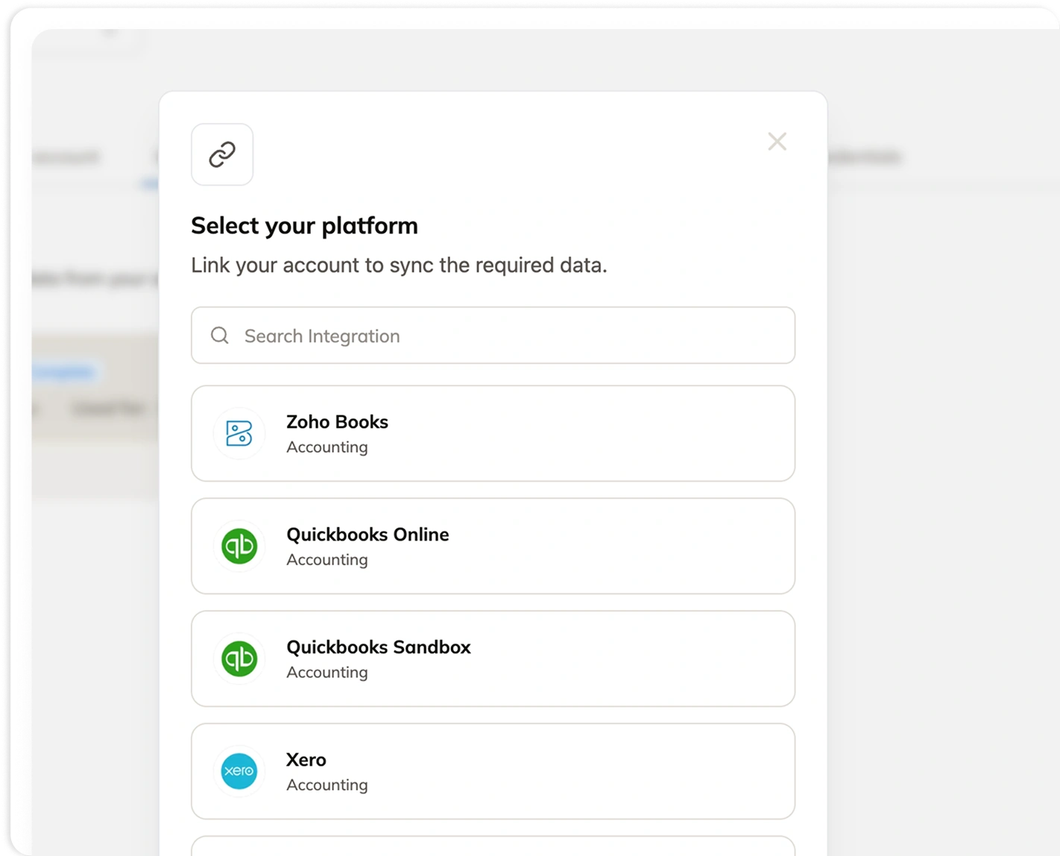1060x856 pixels.
Task: Click the Link your account description text
Action: 399,265
